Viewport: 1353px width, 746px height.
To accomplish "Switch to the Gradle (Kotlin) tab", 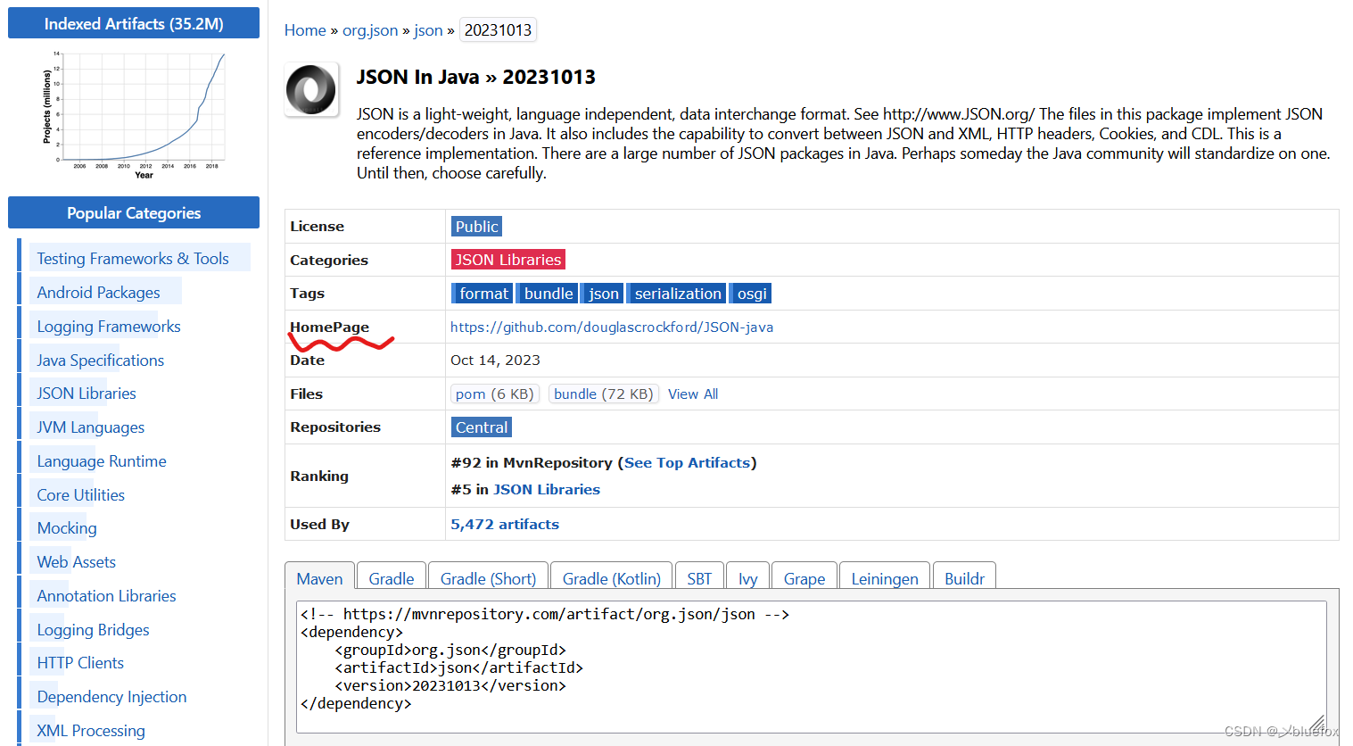I will point(611,578).
